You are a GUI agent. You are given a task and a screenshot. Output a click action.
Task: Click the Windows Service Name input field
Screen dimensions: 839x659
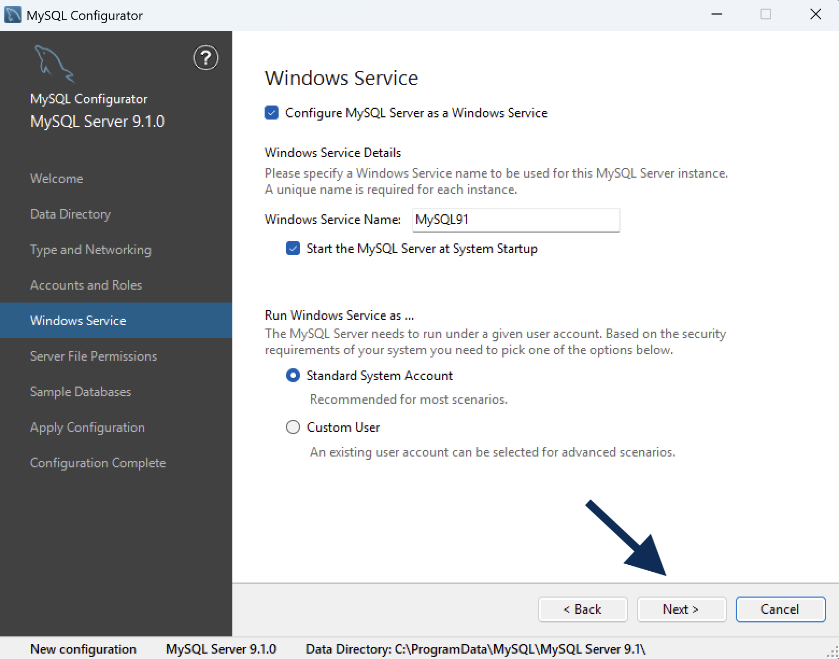[516, 220]
